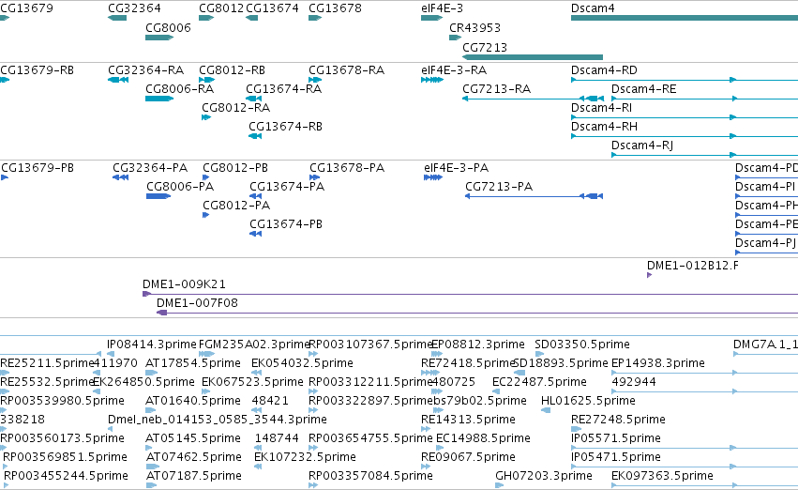Click the SD03350.5prime EST label
This screenshot has height=490, width=798.
coord(582,345)
